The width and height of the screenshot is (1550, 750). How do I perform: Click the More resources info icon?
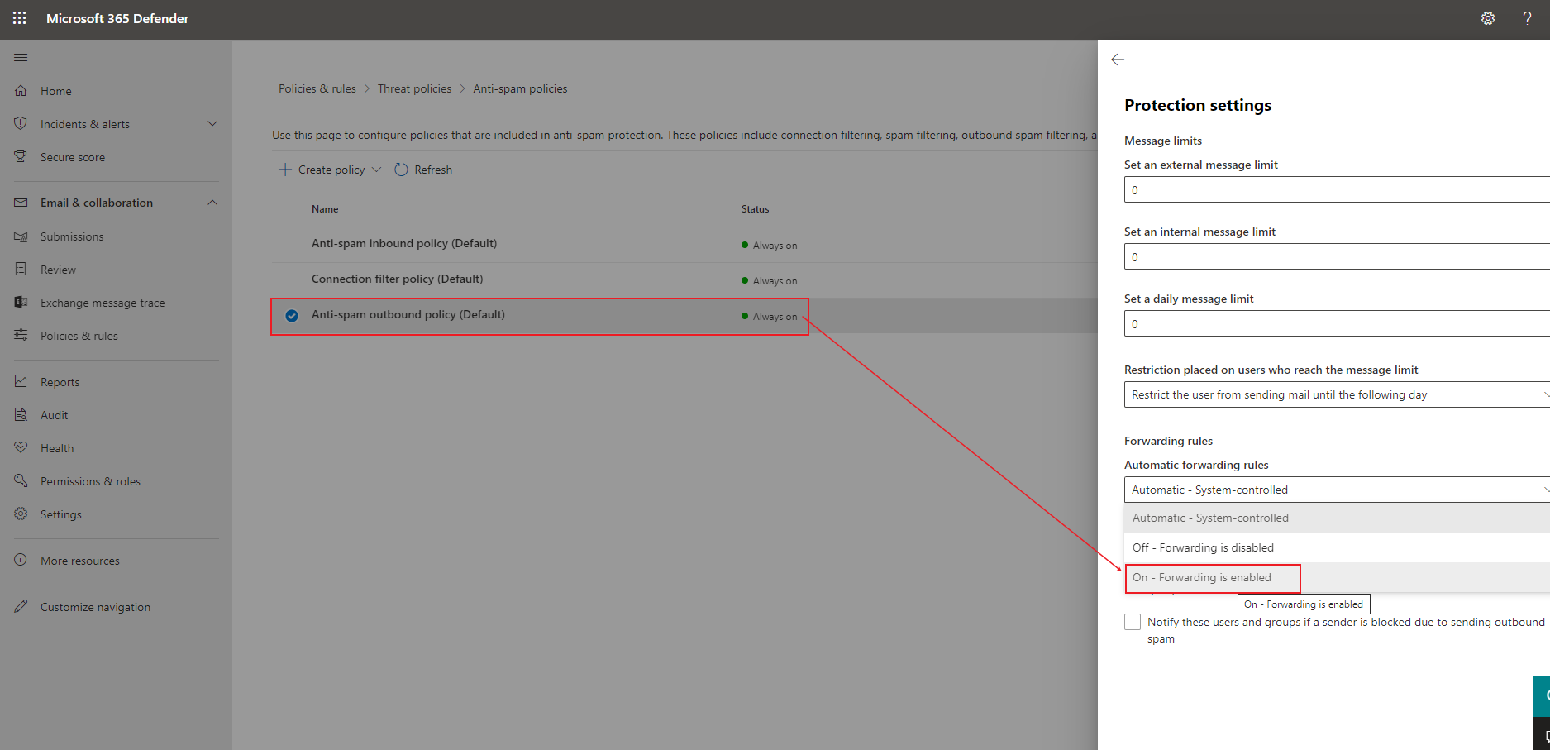[x=21, y=561]
